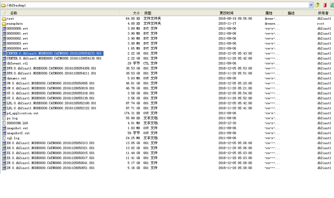Select the sql.log file row
The width and height of the screenshot is (334, 198).
coord(13,138)
